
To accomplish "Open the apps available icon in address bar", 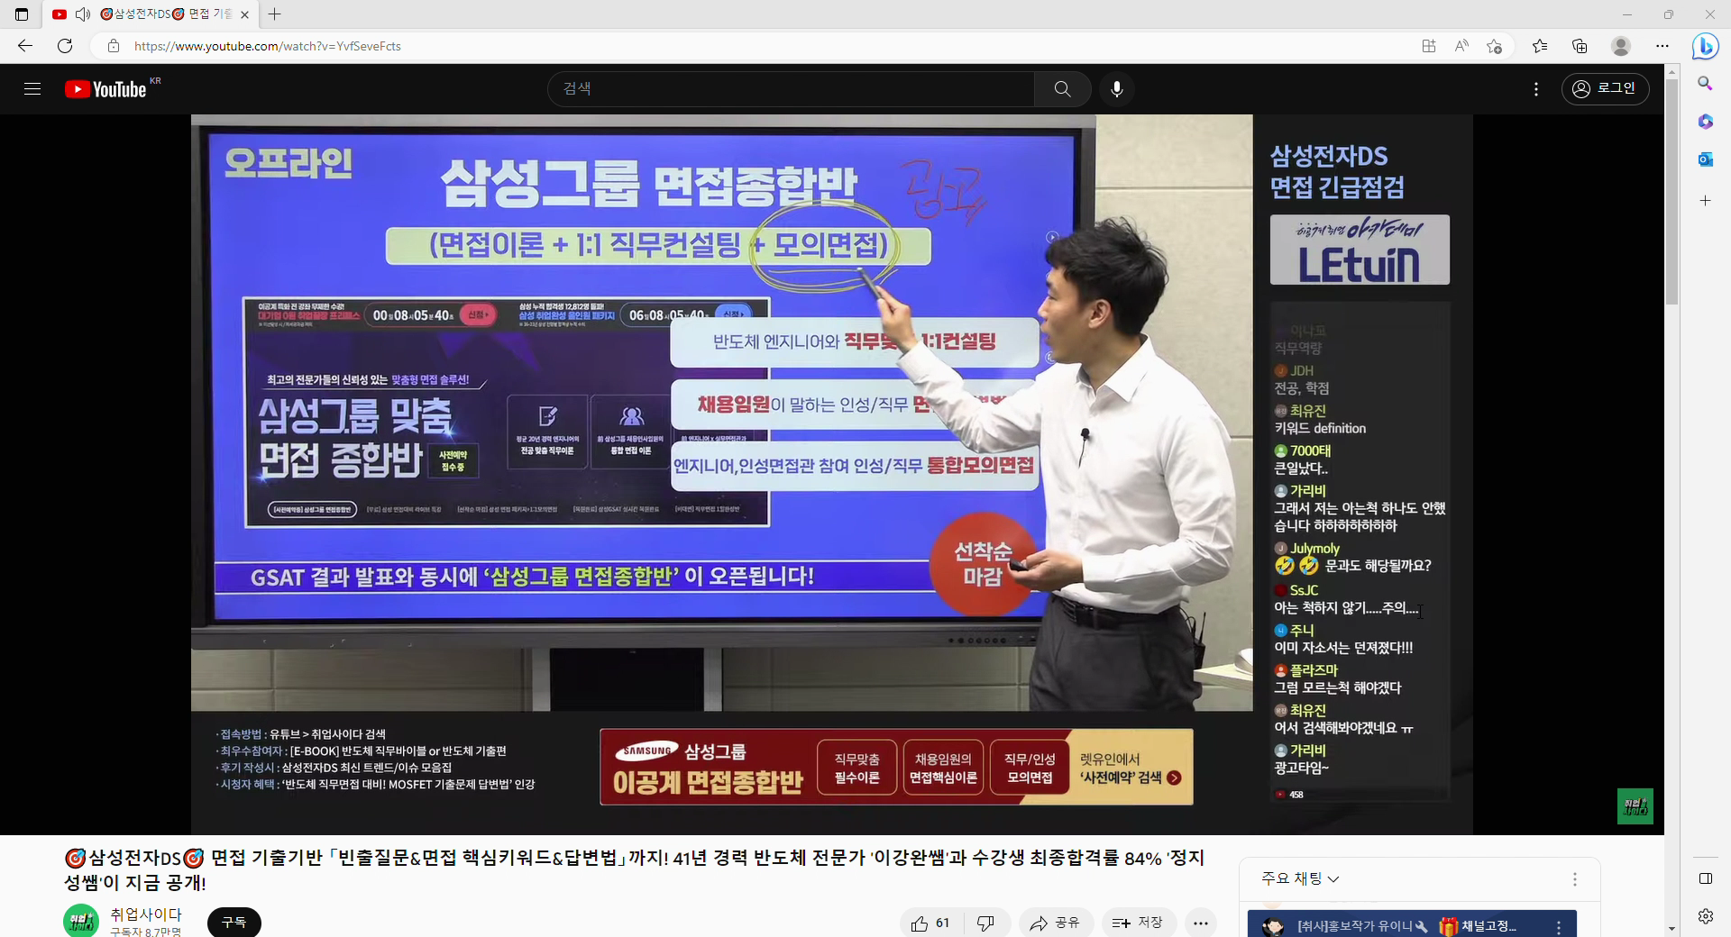I will [1429, 46].
